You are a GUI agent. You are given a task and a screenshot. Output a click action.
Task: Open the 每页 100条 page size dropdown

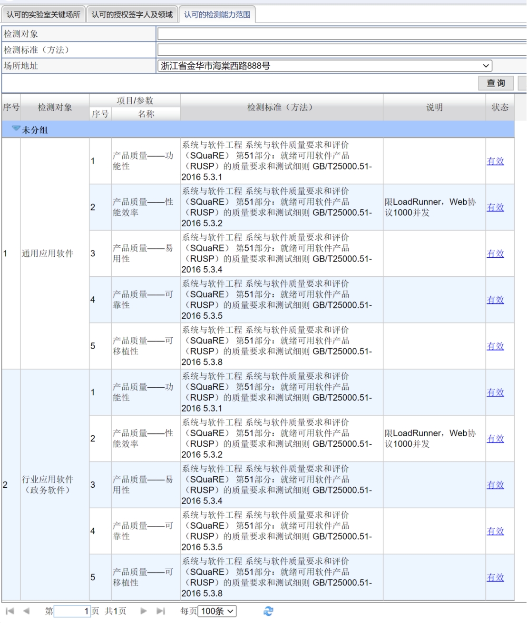click(217, 611)
